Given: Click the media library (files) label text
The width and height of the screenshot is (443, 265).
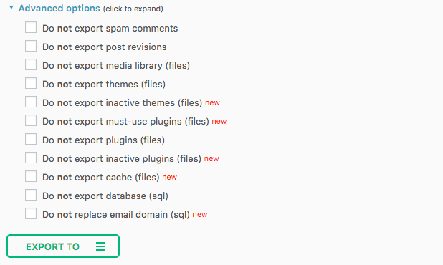Looking at the screenshot, I should click(116, 66).
